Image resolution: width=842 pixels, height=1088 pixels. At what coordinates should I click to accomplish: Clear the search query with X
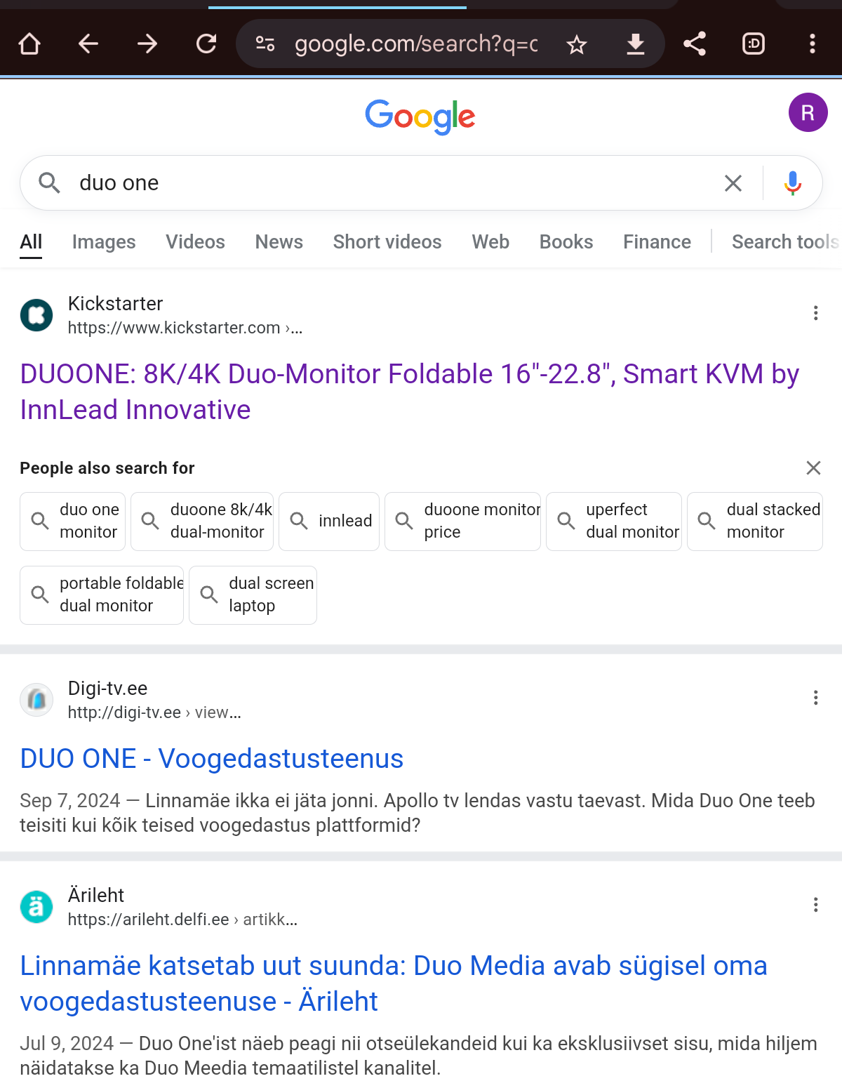click(733, 183)
